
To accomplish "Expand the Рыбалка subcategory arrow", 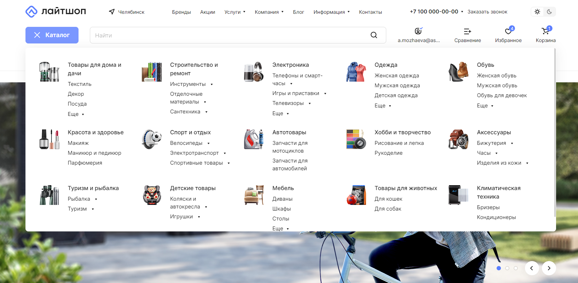I will pos(96,199).
